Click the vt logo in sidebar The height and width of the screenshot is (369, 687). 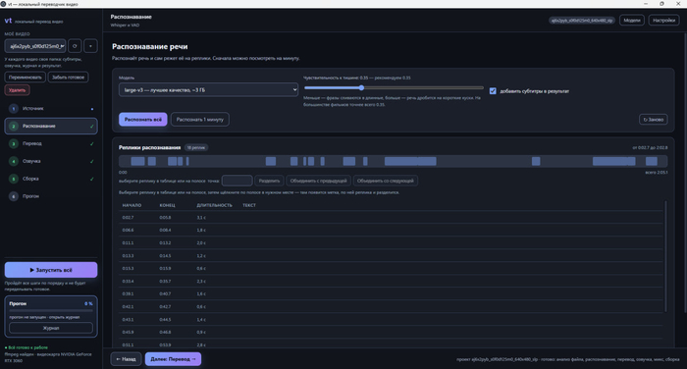pos(8,21)
